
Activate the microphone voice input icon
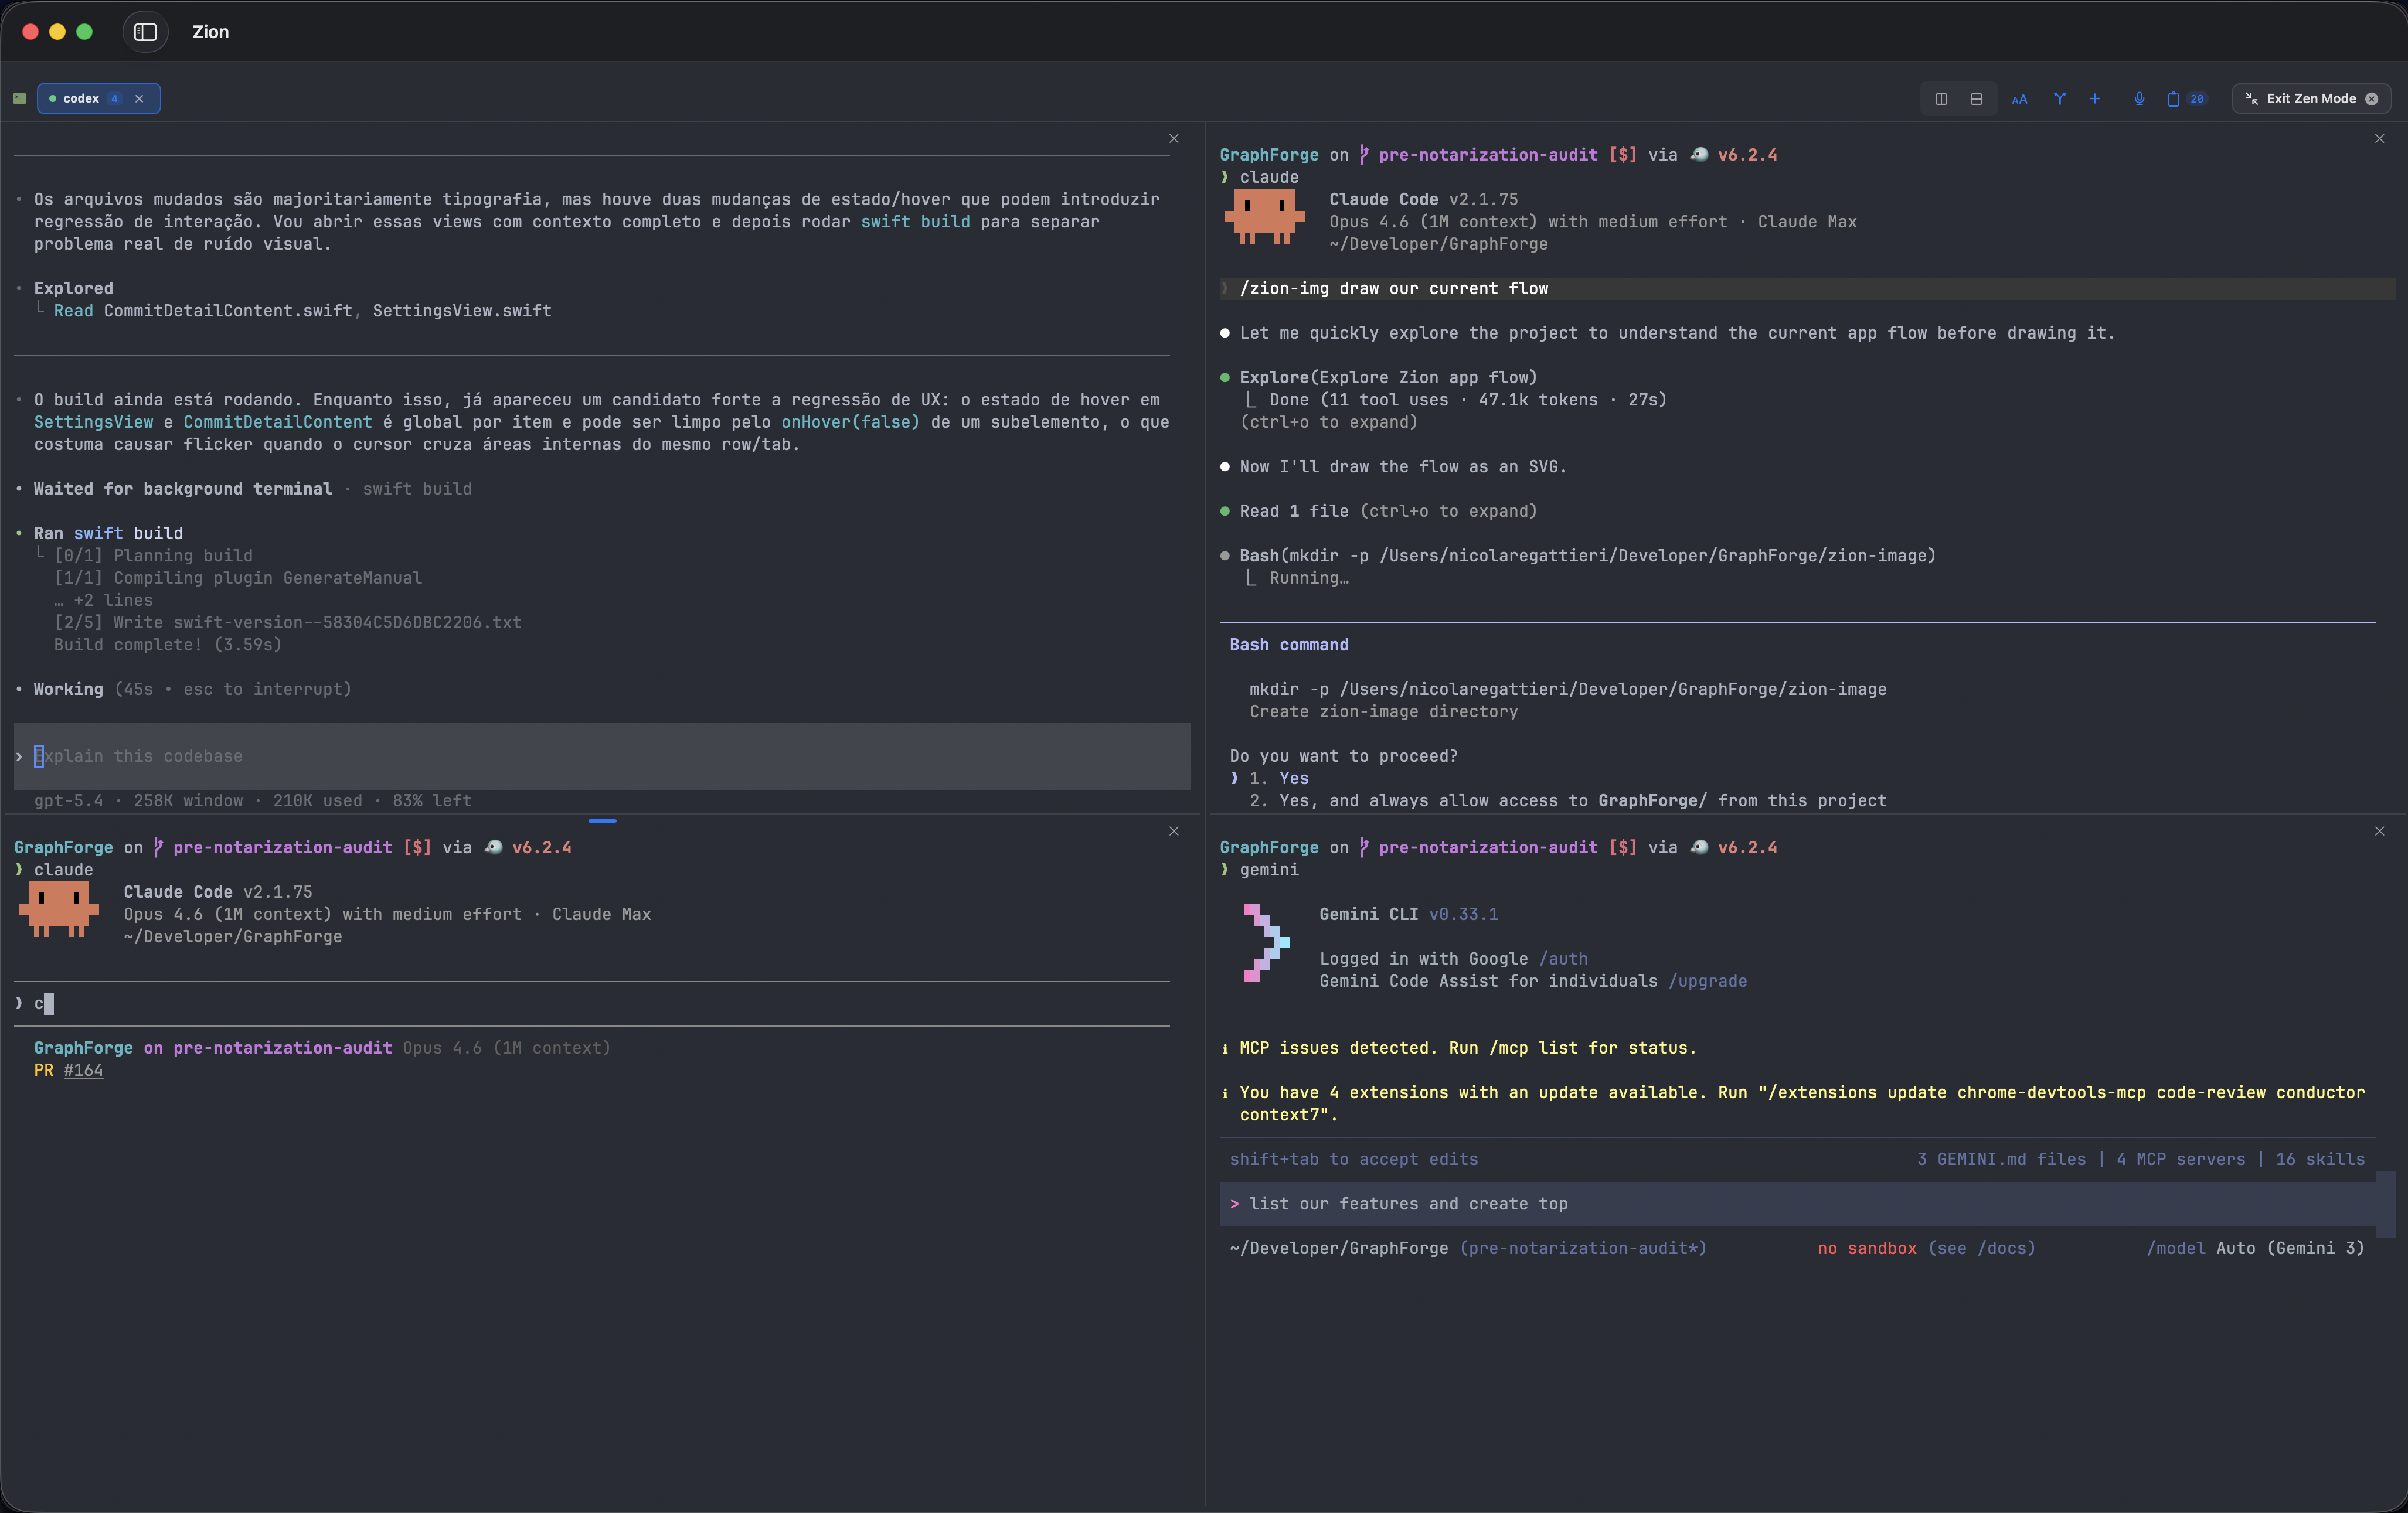point(2139,99)
